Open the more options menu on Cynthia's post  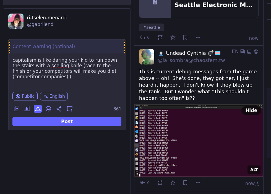198,183
